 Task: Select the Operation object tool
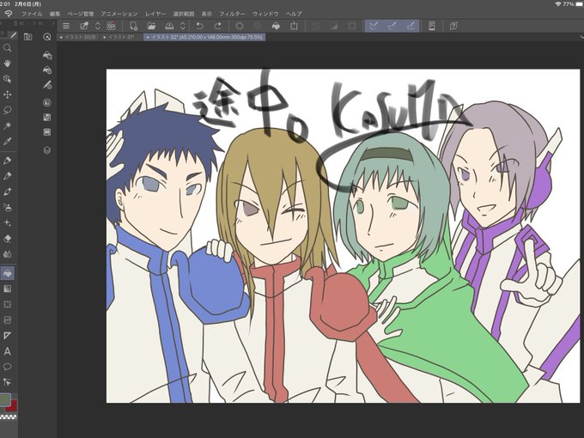point(7,79)
